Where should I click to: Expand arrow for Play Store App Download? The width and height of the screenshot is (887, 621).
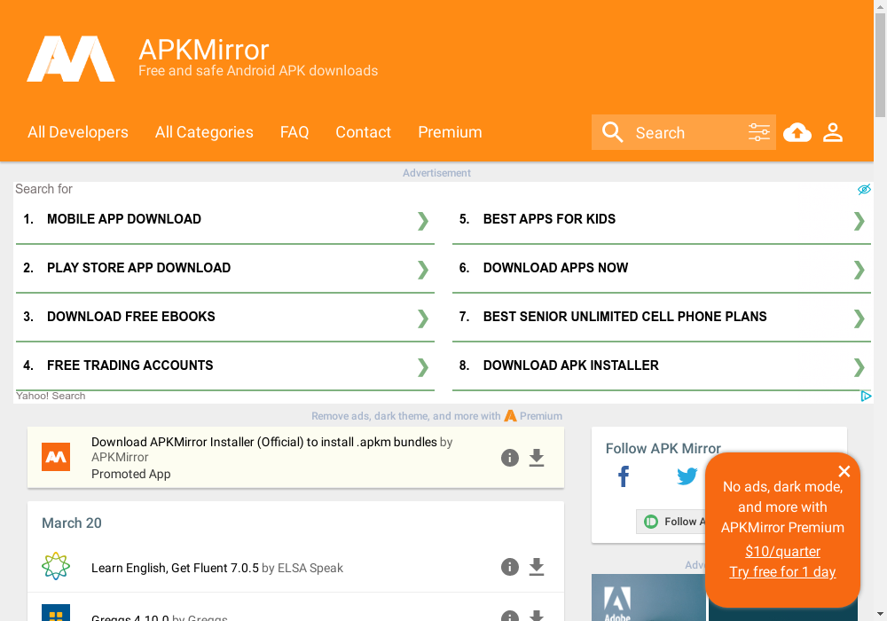tap(422, 269)
